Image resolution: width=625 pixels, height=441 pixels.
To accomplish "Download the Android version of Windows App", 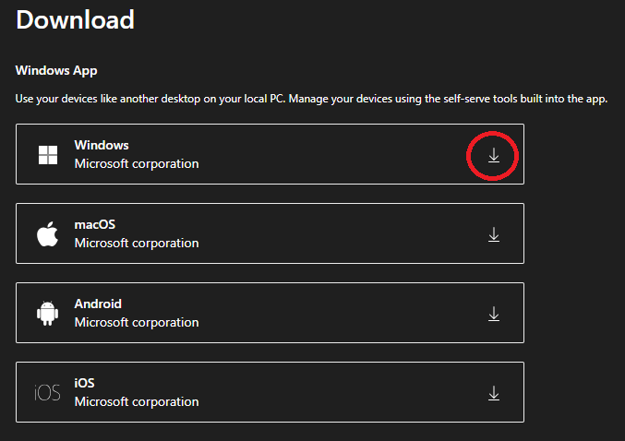I will tap(494, 314).
